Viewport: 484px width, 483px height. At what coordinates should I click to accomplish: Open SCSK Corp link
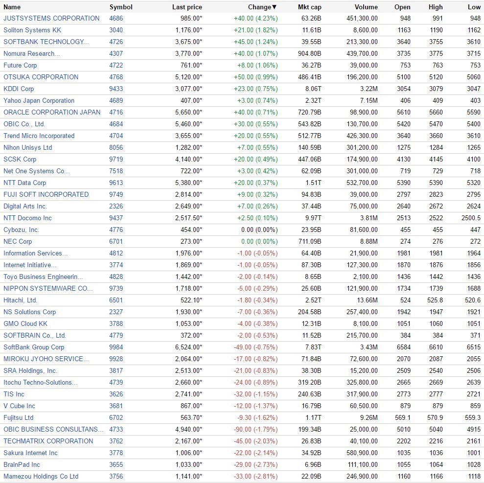pos(20,159)
